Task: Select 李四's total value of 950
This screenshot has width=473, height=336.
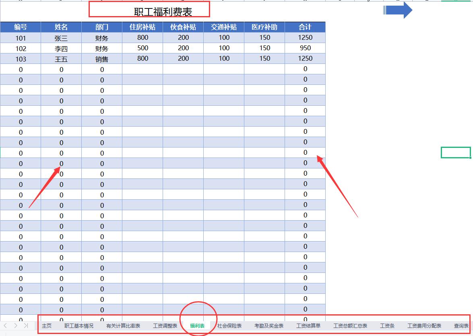Action: [305, 48]
